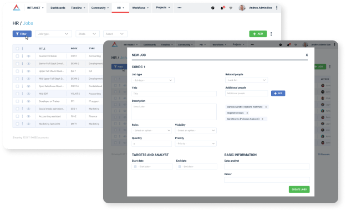Open the more options dots beside green ADD

click(271, 34)
